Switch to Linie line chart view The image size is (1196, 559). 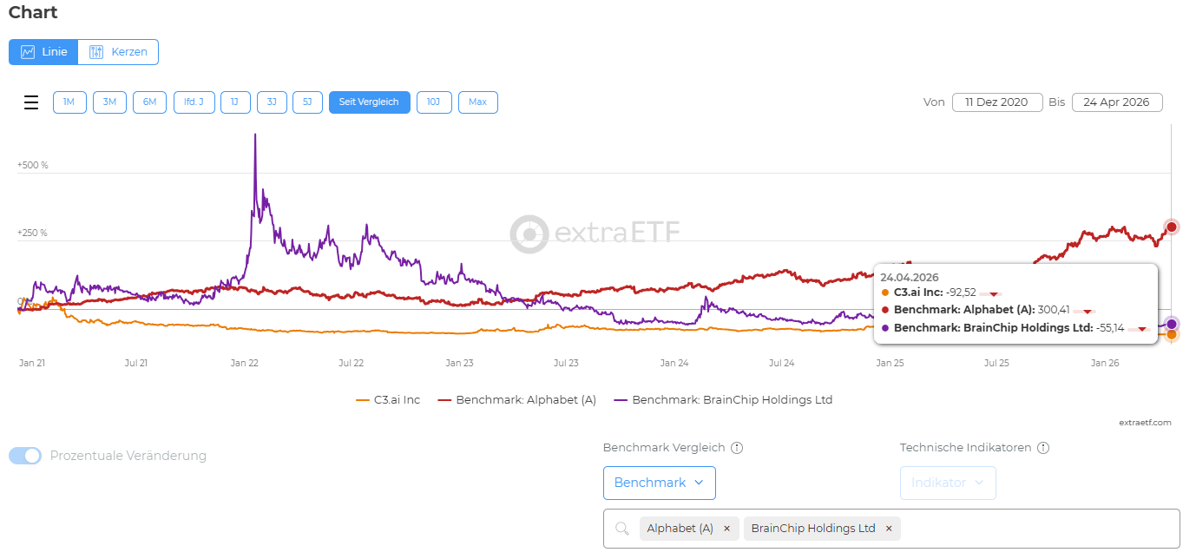click(x=44, y=52)
